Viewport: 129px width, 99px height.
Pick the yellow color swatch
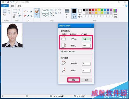point(99,10)
